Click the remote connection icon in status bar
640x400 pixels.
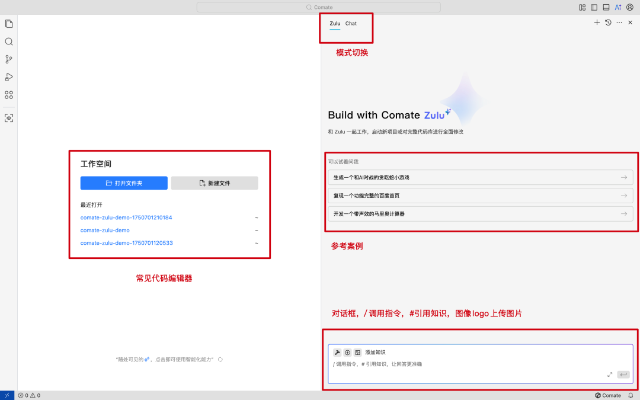7,395
